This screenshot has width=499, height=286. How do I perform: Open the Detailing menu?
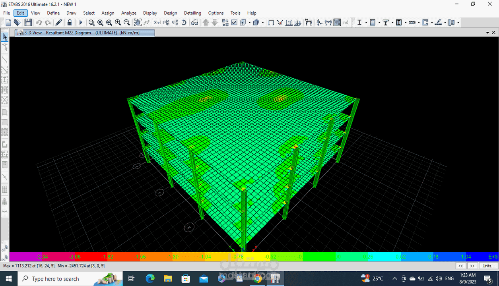tap(192, 13)
